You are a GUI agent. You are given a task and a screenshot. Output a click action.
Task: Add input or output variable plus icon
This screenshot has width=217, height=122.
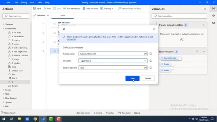click(182, 40)
